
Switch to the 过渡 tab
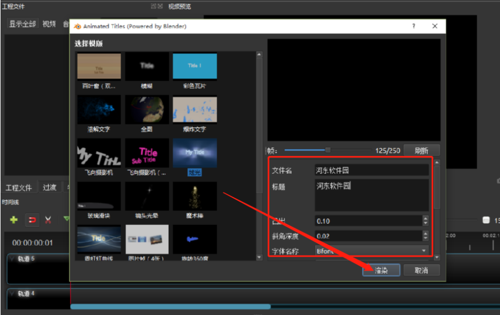[49, 188]
